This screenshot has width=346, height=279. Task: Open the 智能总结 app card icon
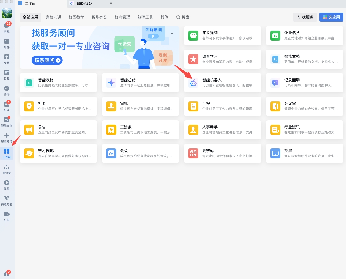click(x=111, y=83)
